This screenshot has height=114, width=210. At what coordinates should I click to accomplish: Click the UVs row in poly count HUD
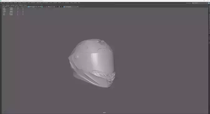[x=13, y=15]
